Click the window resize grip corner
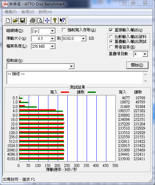The height and width of the screenshot is (185, 155). [150, 180]
